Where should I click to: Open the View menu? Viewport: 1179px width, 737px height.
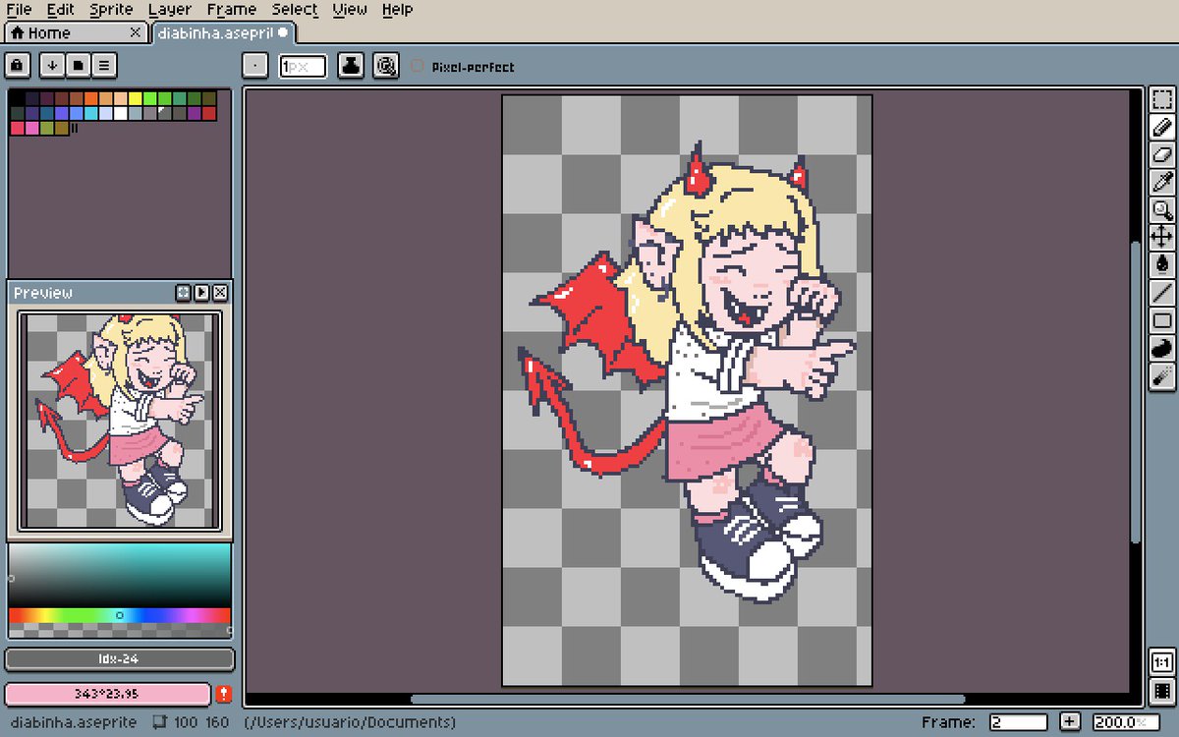pyautogui.click(x=350, y=10)
